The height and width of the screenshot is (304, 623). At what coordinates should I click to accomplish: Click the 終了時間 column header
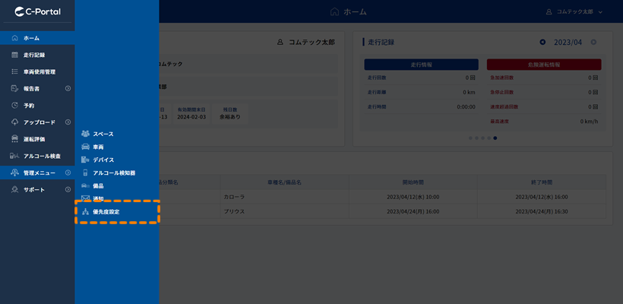click(x=542, y=182)
